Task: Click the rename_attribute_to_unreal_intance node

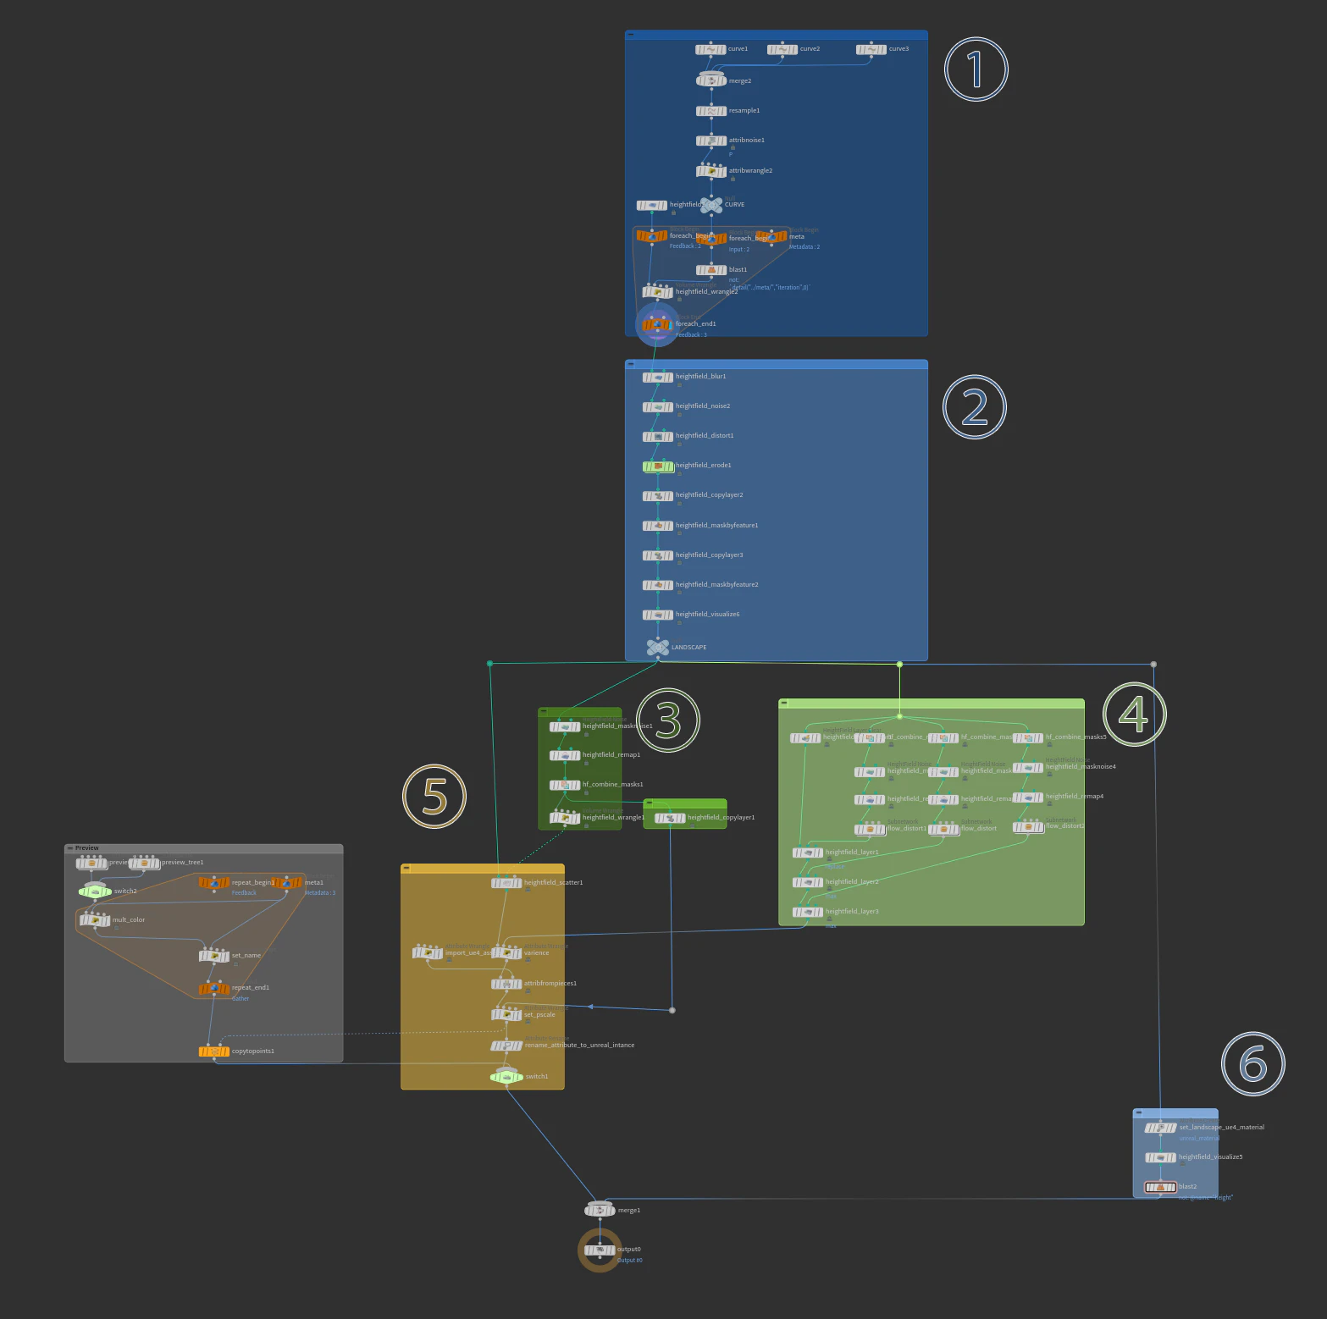Action: coord(506,1046)
